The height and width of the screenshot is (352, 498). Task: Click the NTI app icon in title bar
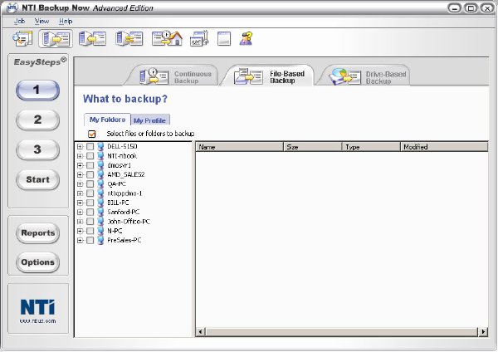click(12, 7)
